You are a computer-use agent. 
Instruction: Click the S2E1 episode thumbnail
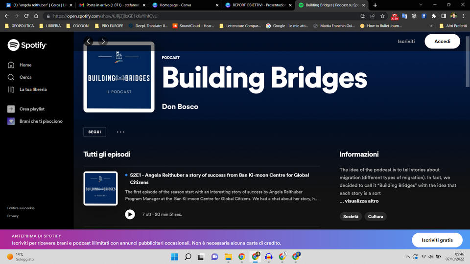click(100, 189)
